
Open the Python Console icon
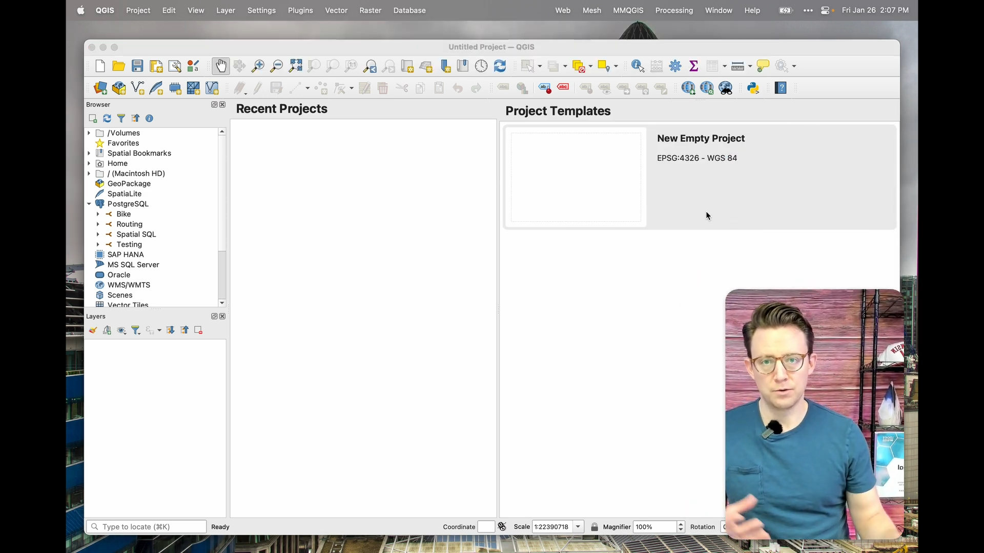(753, 88)
